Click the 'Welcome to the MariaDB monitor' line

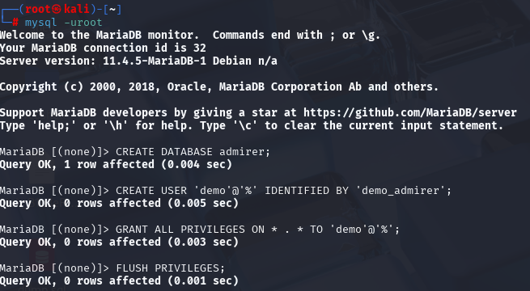tap(190, 35)
